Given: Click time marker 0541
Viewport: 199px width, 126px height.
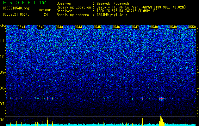Looking at the screenshot, I should (22, 27).
